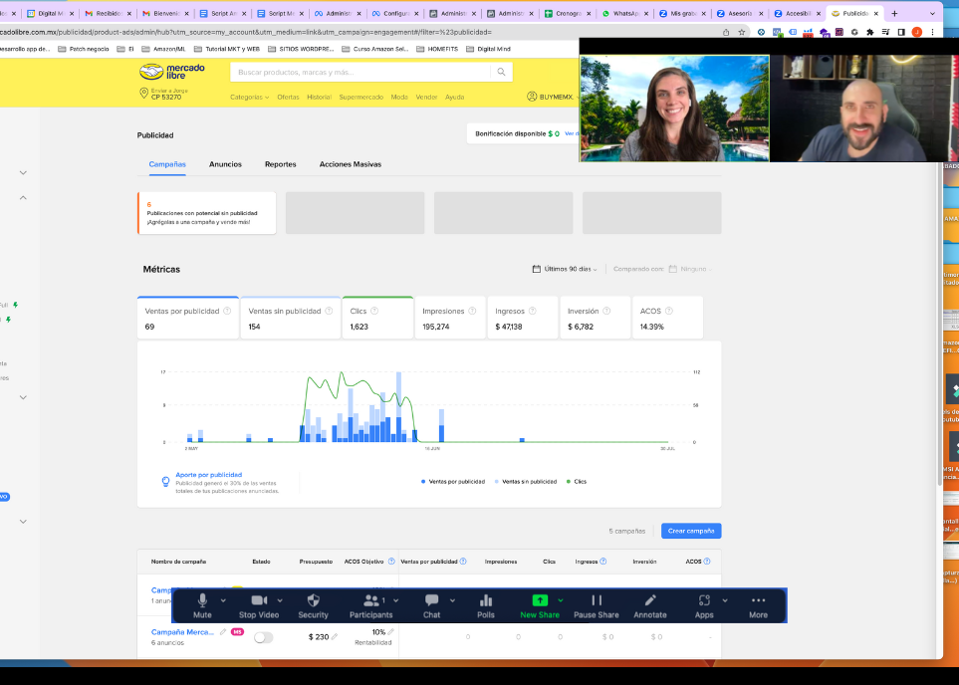Select the Ventas por publicidad metric card
The width and height of the screenshot is (959, 685).
[188, 318]
